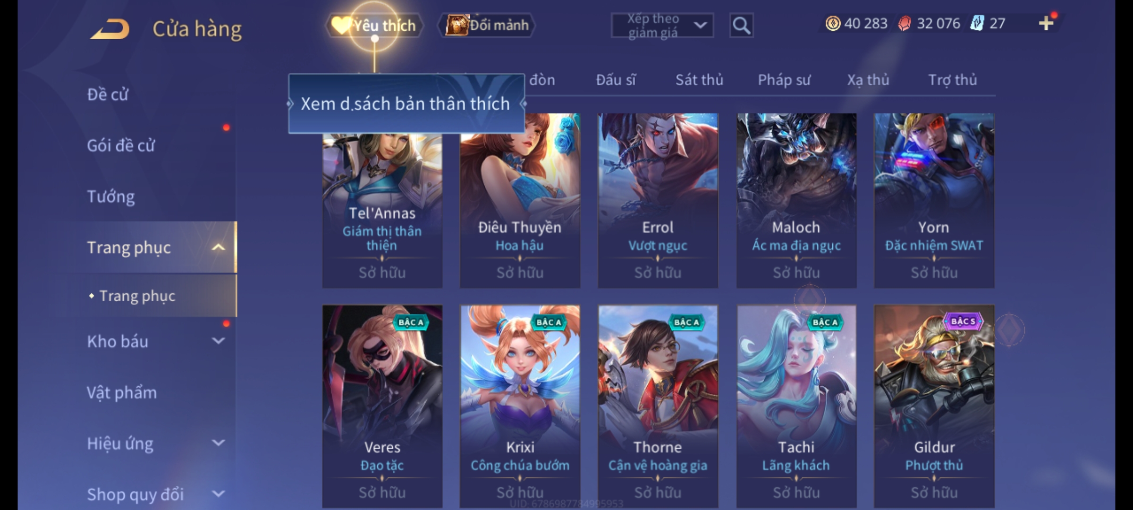Image resolution: width=1133 pixels, height=510 pixels.
Task: Tap the plus icon to add currency
Action: tap(1046, 23)
